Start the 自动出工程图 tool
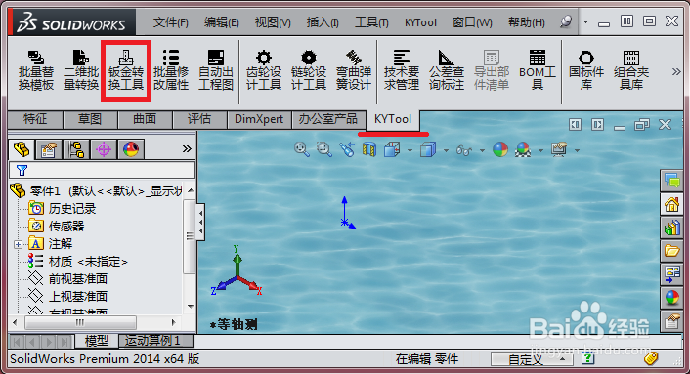 coord(216,70)
